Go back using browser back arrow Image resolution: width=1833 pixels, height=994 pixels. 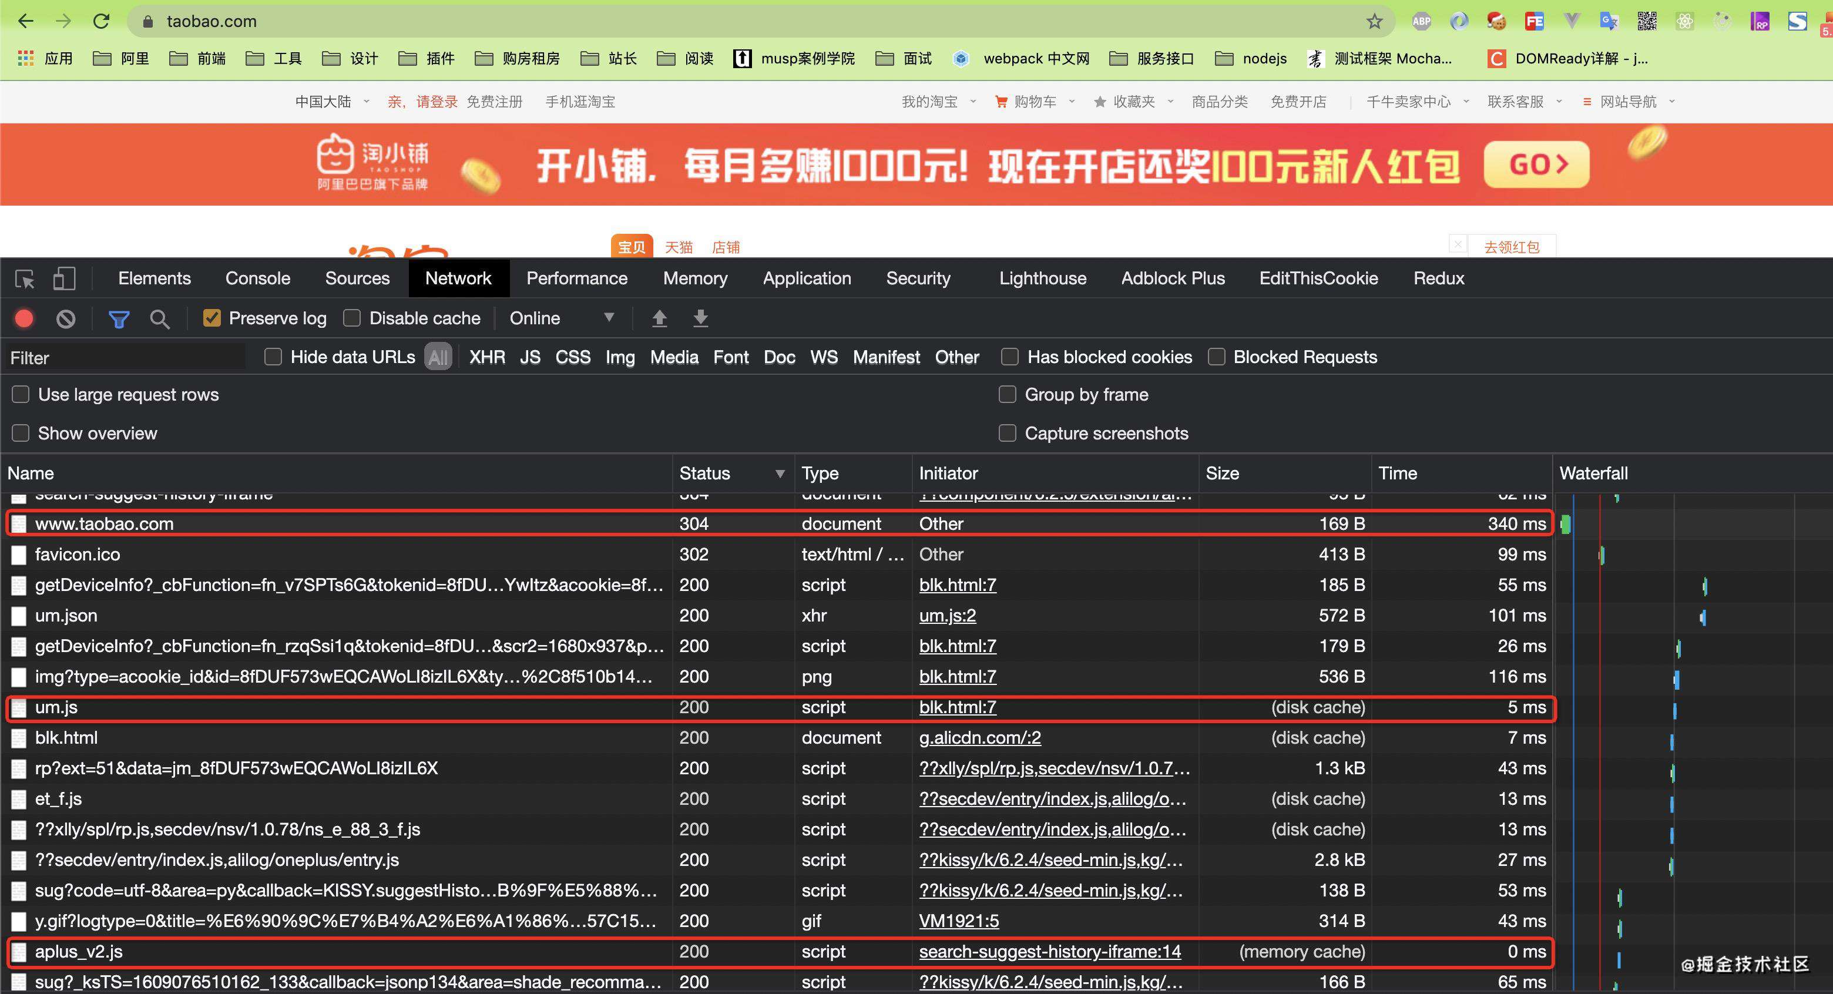26,21
